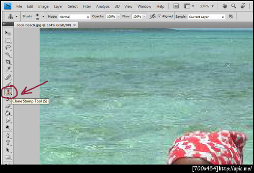Image resolution: width=254 pixels, height=173 pixels.
Task: Select the Lasso tool
Action: (x=8, y=47)
